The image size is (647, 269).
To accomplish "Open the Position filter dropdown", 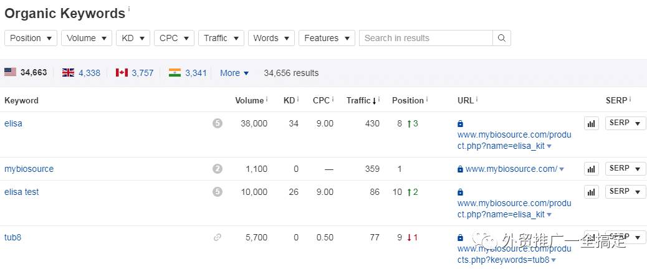I will point(31,38).
